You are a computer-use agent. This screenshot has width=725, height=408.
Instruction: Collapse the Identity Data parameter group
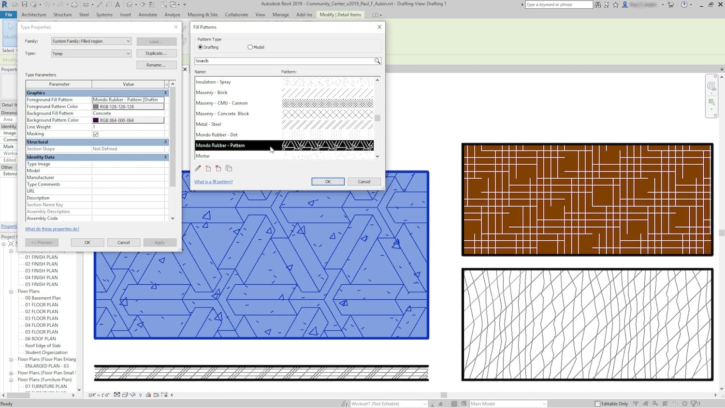165,157
